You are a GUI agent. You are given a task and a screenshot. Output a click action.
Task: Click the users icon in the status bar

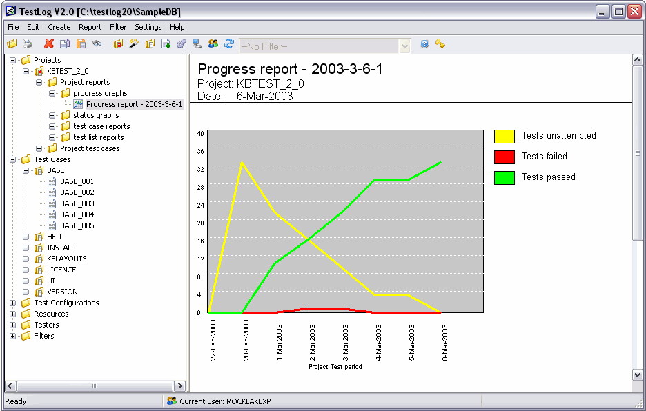coord(172,401)
